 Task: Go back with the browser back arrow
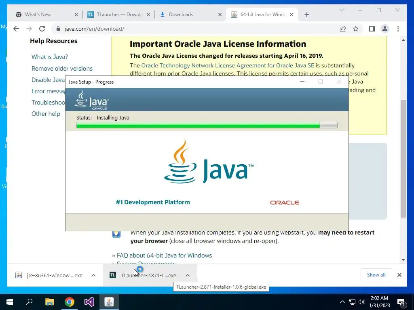(16, 29)
